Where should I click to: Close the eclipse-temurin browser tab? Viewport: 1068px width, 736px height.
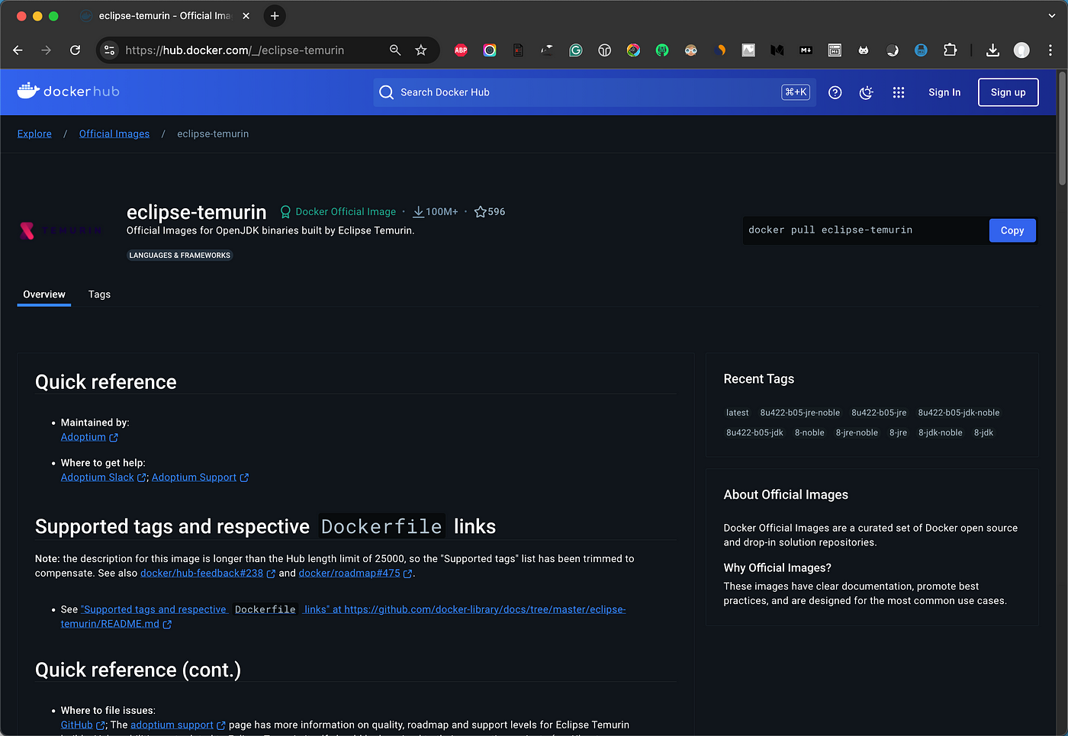pos(246,16)
